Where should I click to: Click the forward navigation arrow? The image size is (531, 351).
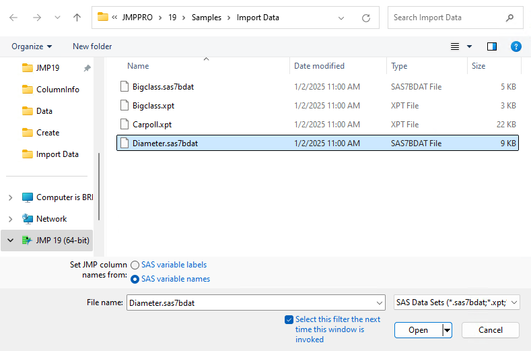36,18
